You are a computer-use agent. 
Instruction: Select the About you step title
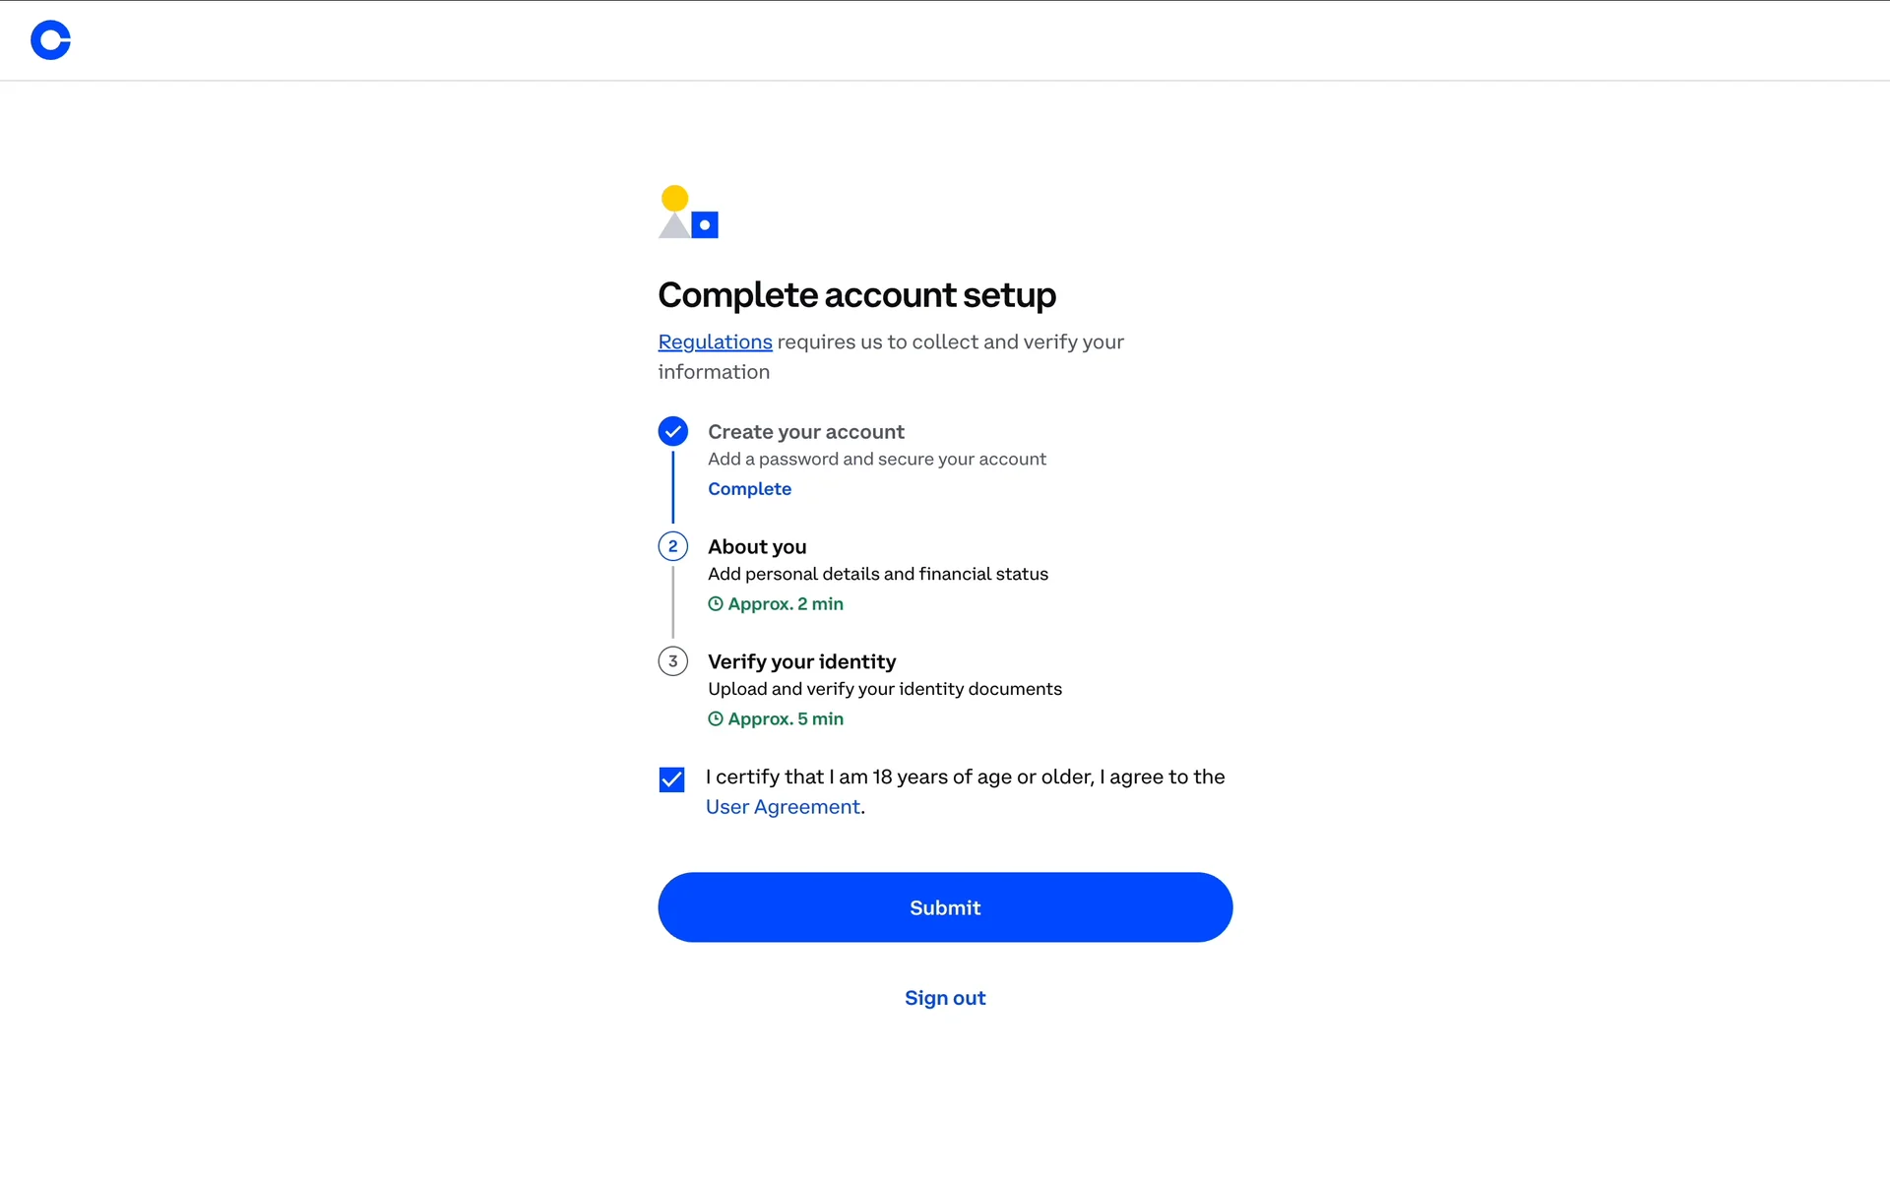(x=757, y=546)
